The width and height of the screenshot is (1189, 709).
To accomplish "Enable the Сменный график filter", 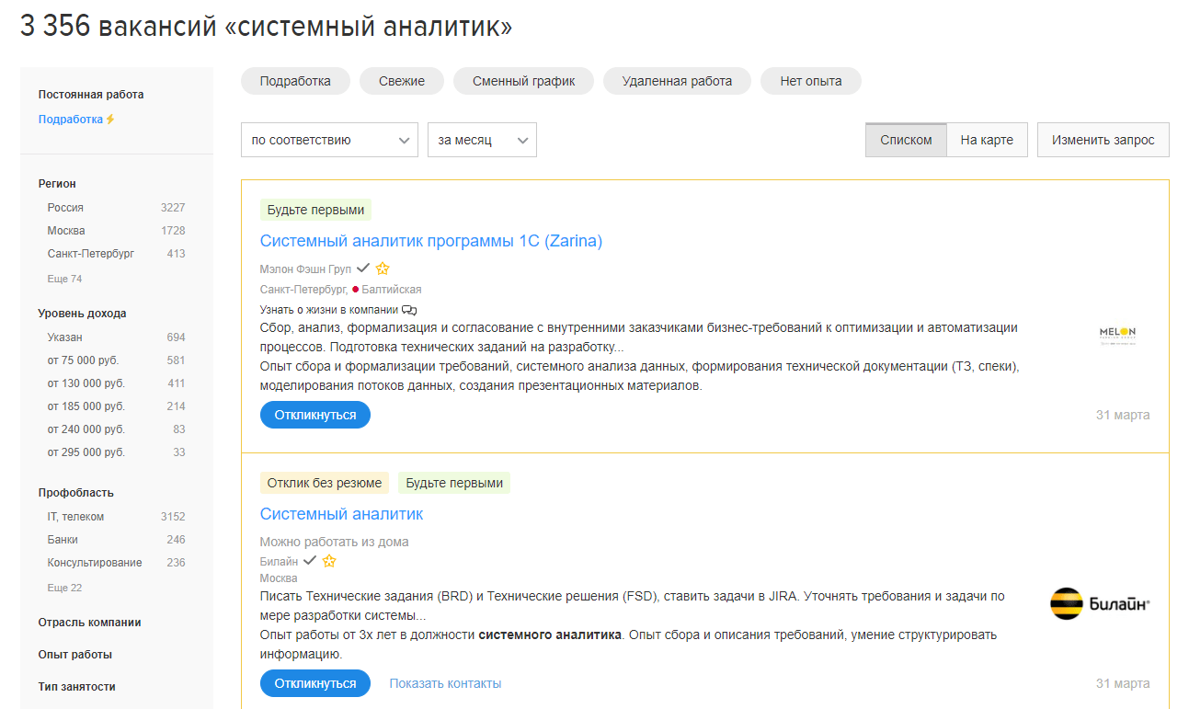I will coord(523,81).
